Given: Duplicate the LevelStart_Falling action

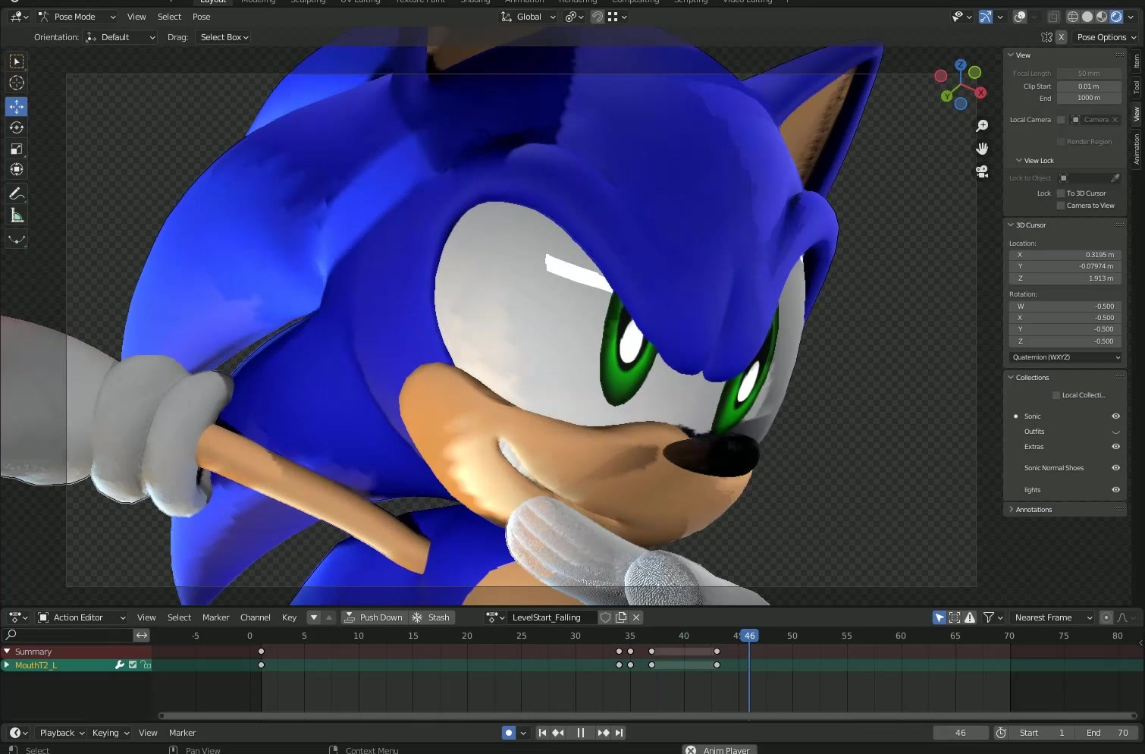Looking at the screenshot, I should coord(621,617).
